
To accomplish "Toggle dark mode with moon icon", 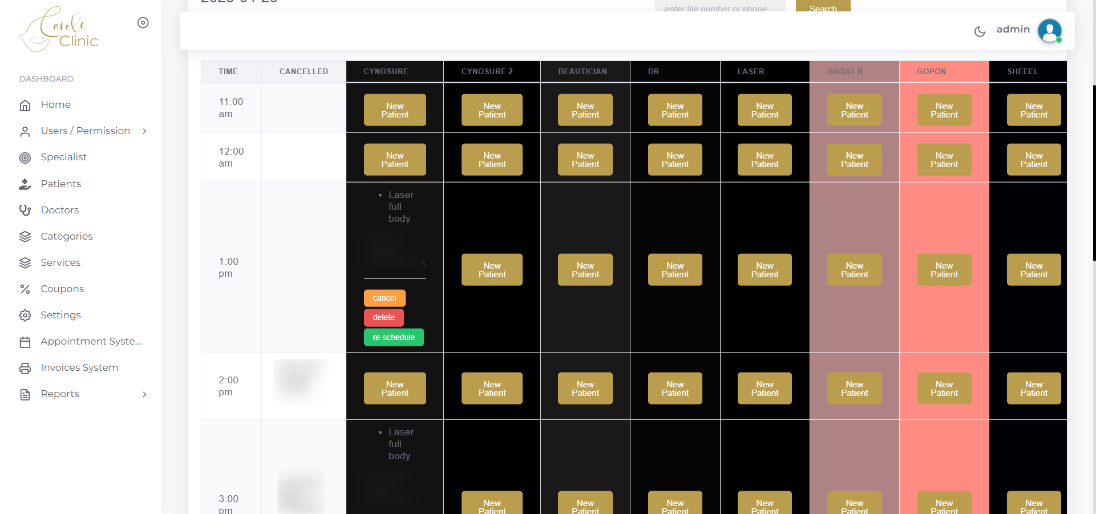I will [980, 31].
